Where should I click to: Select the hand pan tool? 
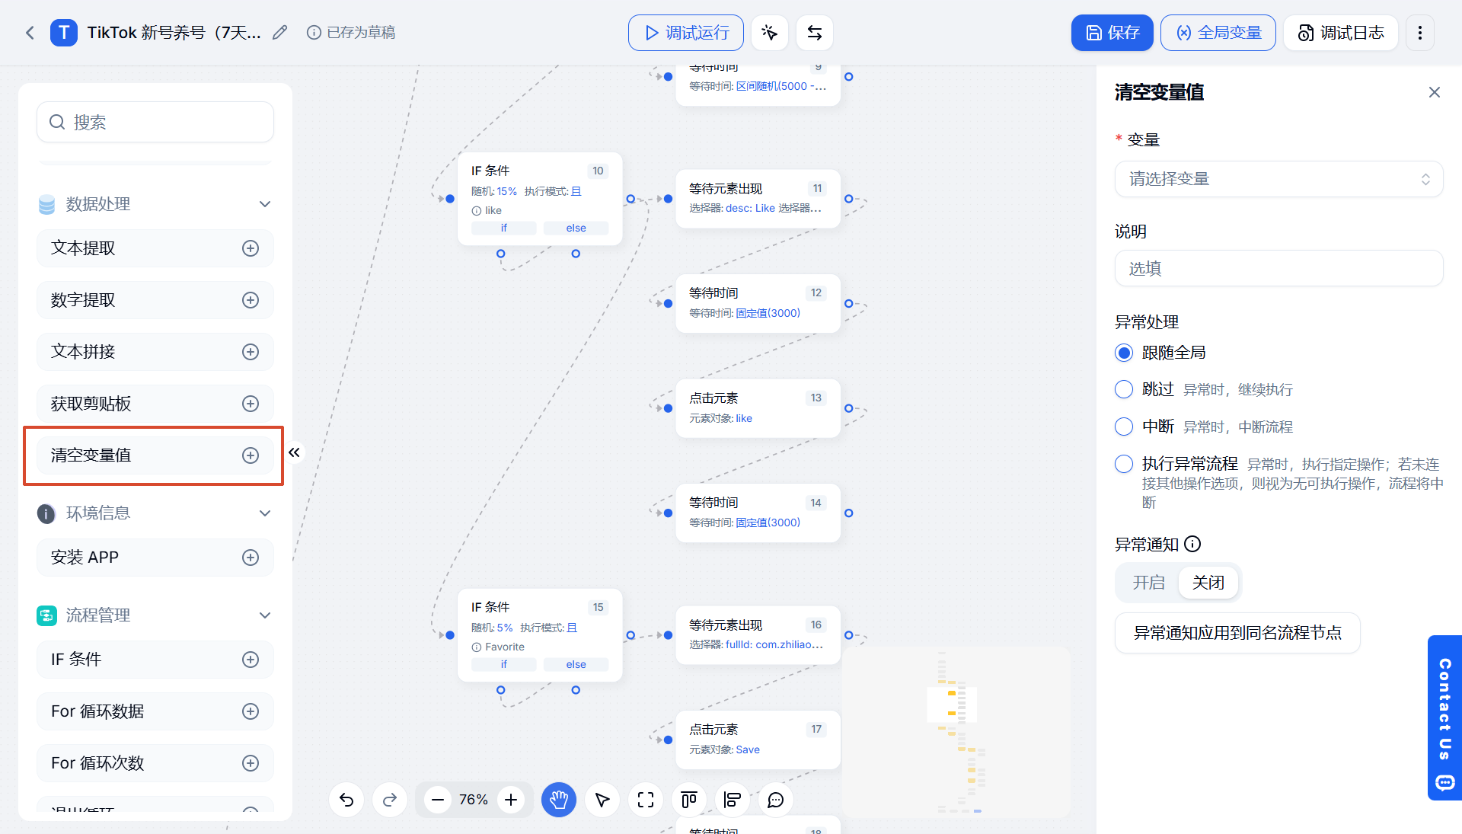[x=559, y=800]
